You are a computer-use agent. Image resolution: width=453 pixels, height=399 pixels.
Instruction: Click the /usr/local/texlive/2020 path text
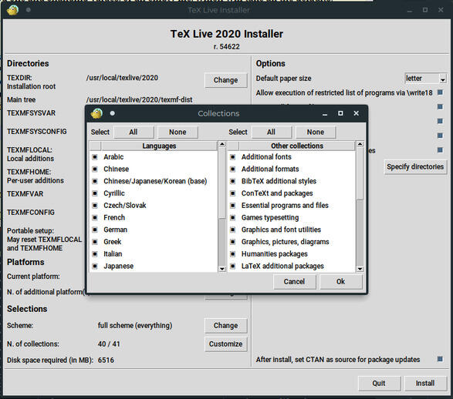pyautogui.click(x=122, y=78)
